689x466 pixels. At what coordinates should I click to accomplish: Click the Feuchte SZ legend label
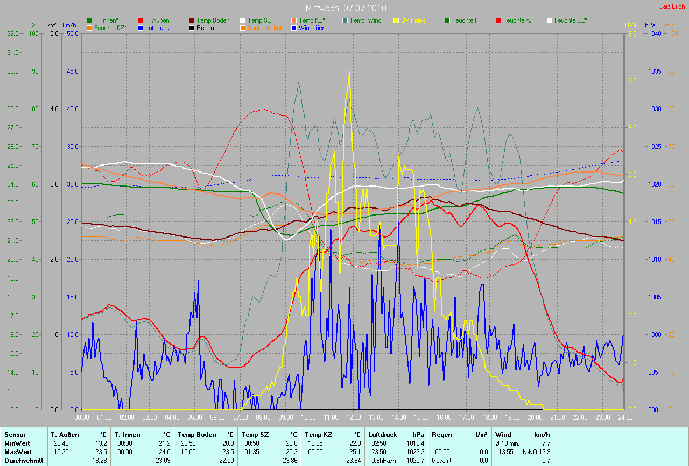(x=570, y=20)
